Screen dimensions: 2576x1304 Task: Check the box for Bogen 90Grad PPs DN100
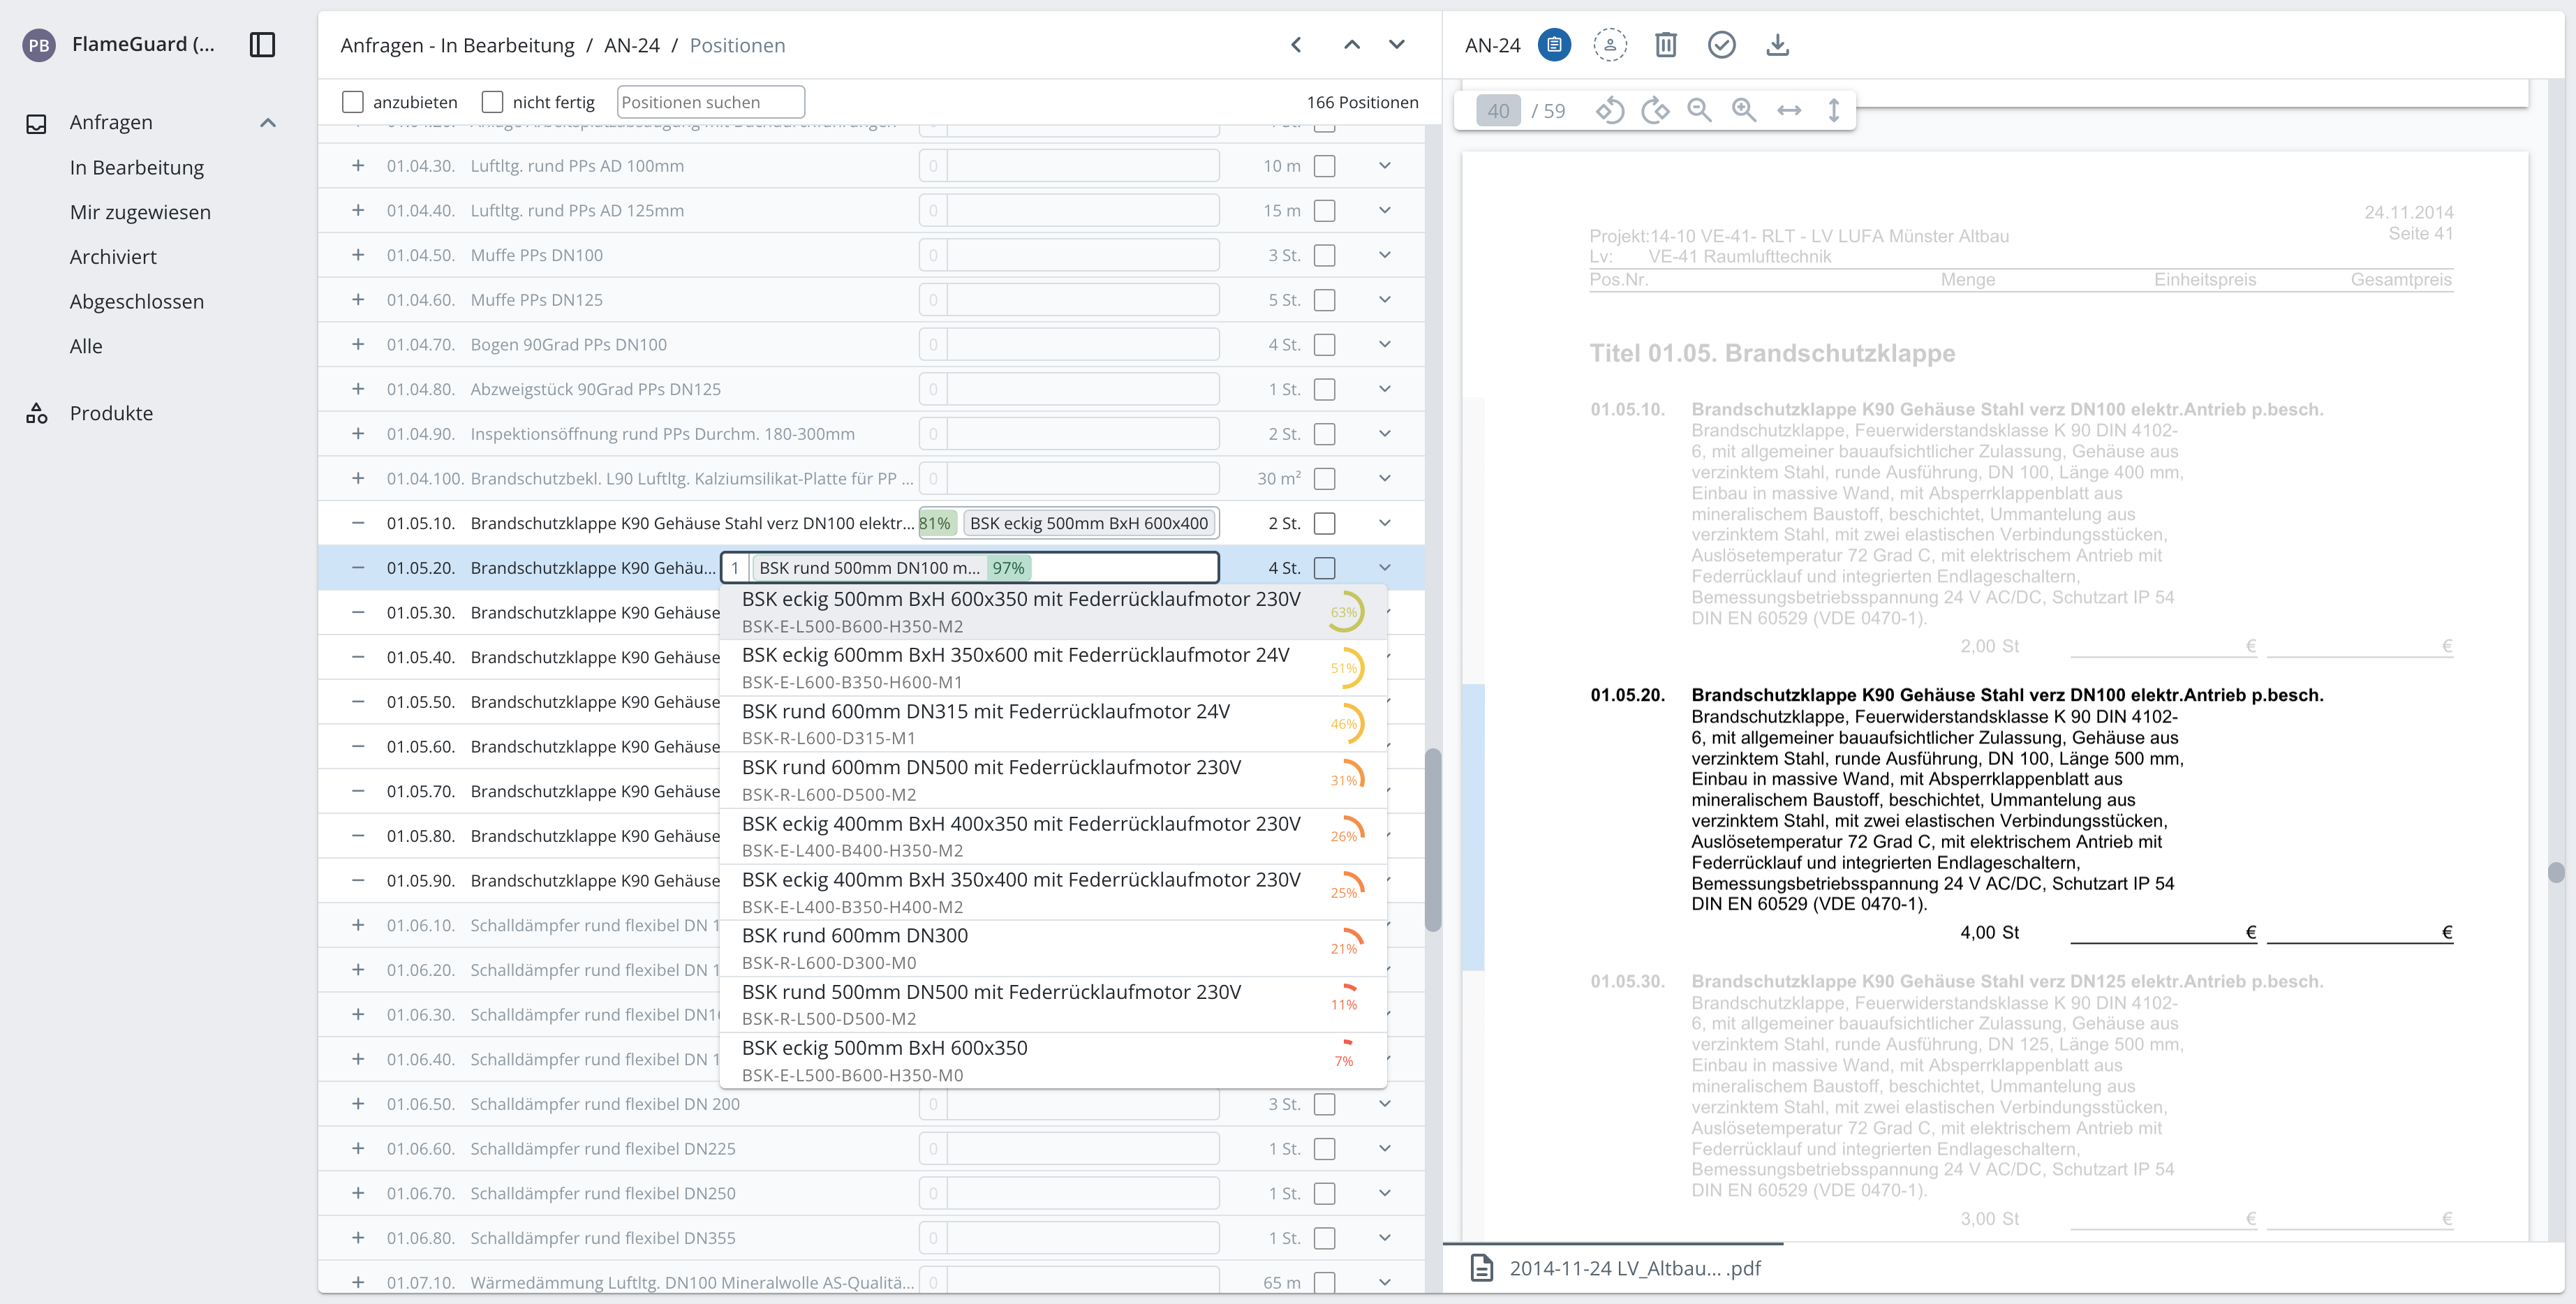tap(1325, 344)
